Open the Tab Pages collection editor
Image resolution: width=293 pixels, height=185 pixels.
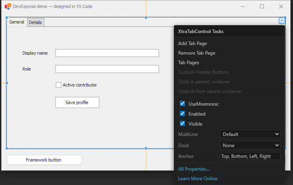pos(189,63)
